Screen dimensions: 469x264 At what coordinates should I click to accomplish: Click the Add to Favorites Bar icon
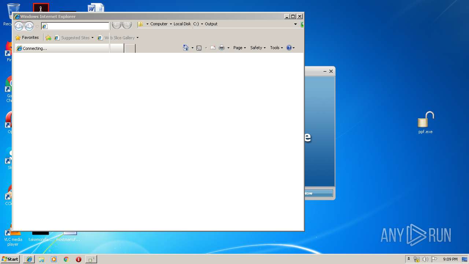coord(48,38)
